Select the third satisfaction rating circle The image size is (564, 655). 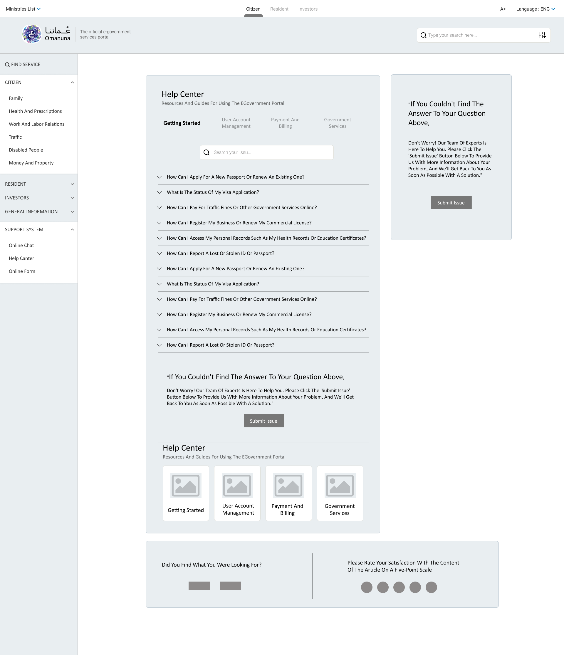(399, 587)
